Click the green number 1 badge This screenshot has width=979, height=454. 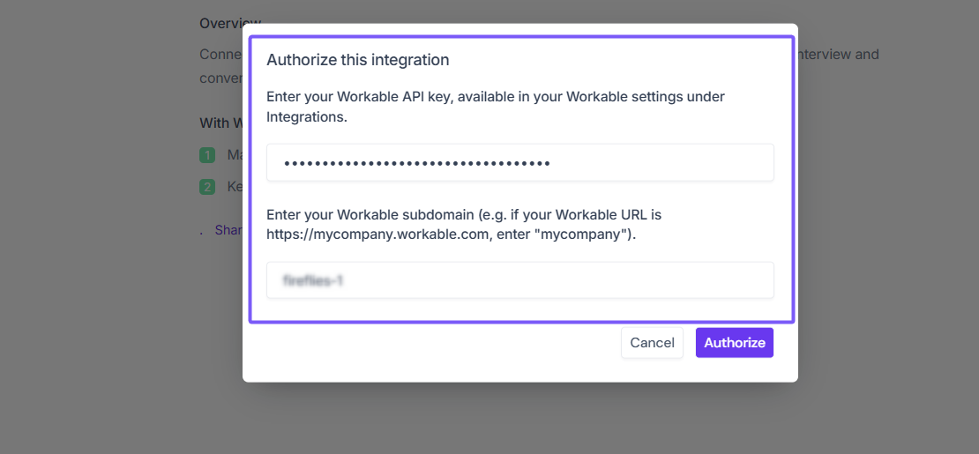point(207,155)
